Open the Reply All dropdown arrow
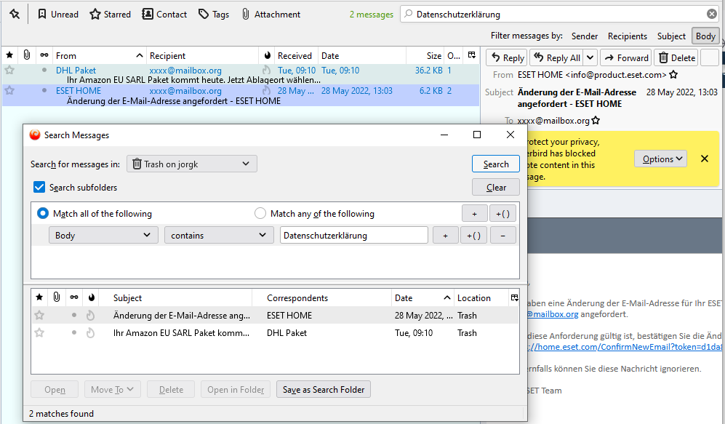The image size is (725, 424). [590, 58]
